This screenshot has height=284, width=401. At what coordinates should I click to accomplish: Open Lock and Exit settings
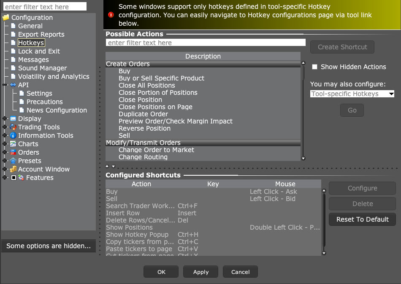click(x=39, y=51)
